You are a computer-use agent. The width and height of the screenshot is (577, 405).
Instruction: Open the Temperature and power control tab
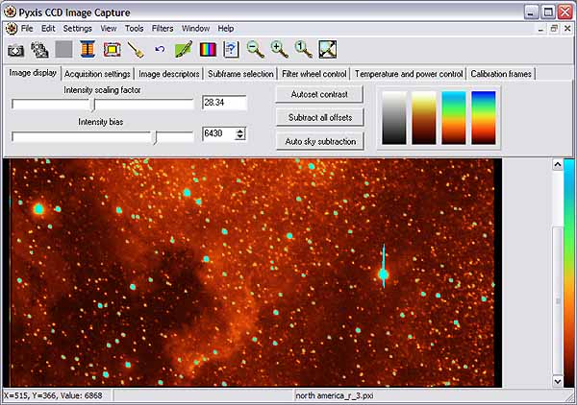point(409,74)
